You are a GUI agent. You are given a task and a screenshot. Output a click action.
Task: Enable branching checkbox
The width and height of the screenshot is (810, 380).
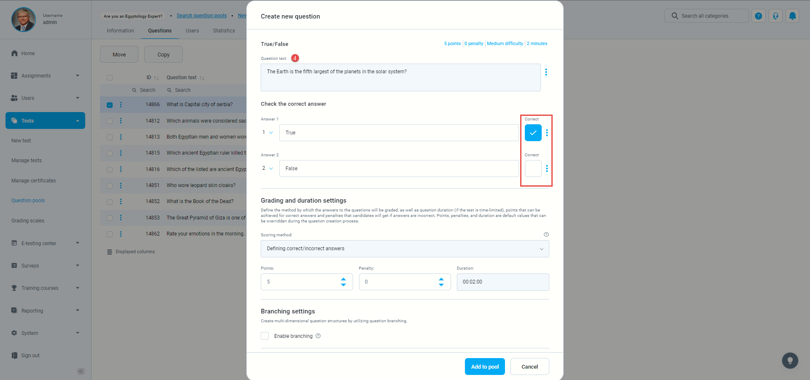265,336
